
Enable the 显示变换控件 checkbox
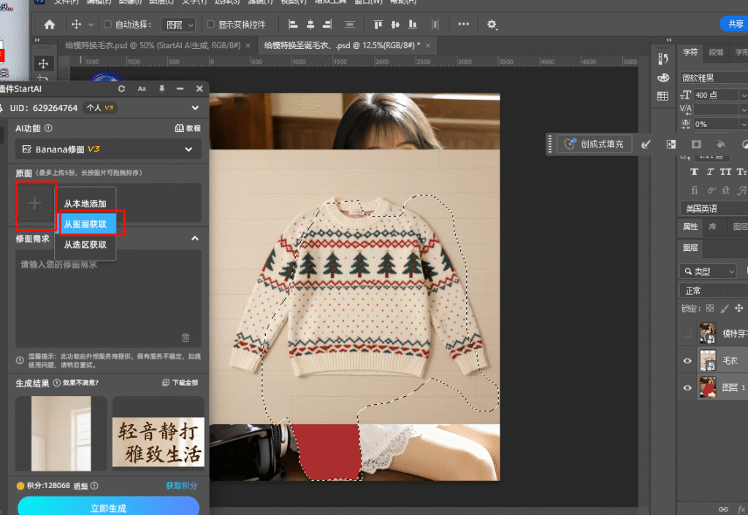click(211, 24)
